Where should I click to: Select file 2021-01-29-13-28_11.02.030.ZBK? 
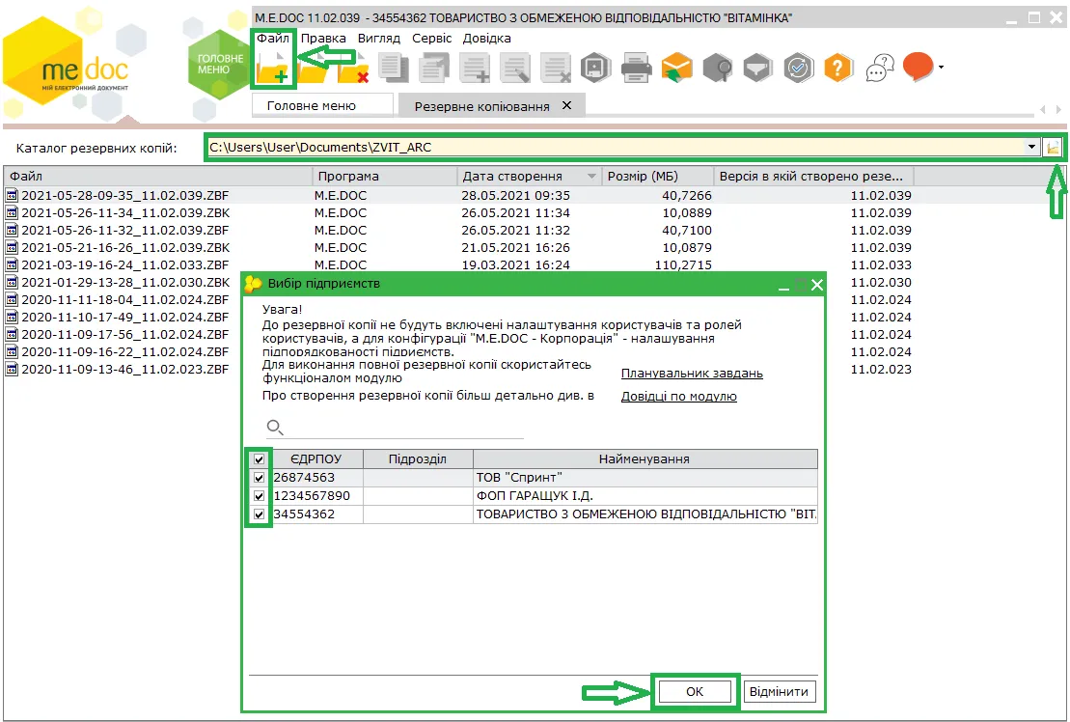click(x=125, y=283)
